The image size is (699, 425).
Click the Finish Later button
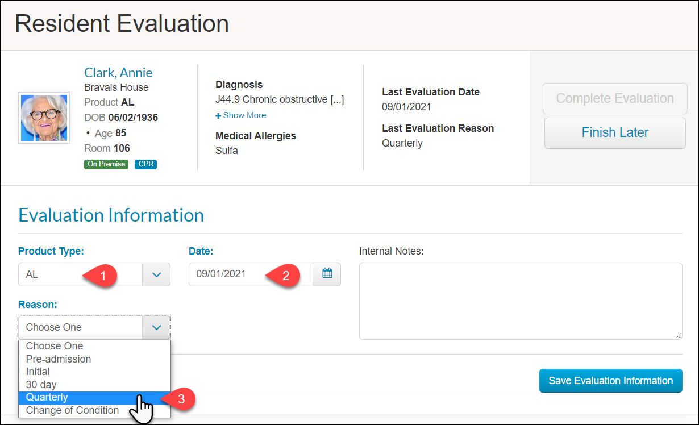tap(615, 133)
